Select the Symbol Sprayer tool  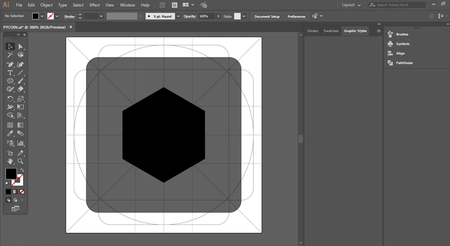click(10, 143)
